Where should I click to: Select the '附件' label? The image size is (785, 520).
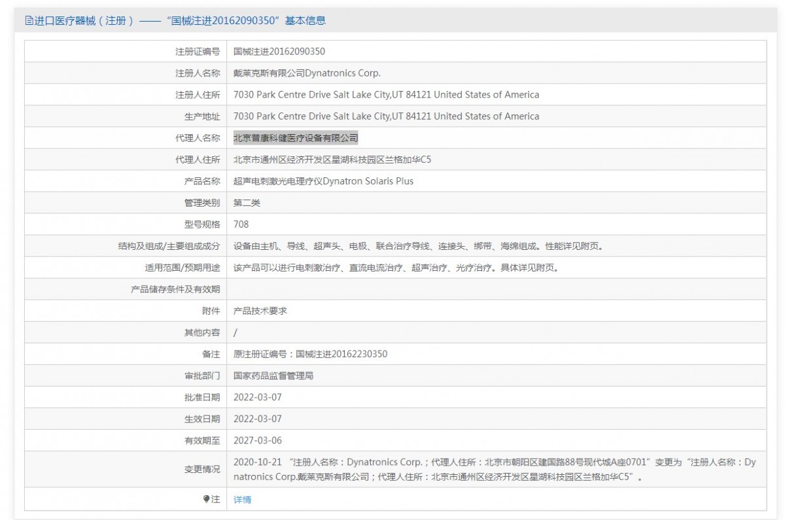tap(211, 311)
